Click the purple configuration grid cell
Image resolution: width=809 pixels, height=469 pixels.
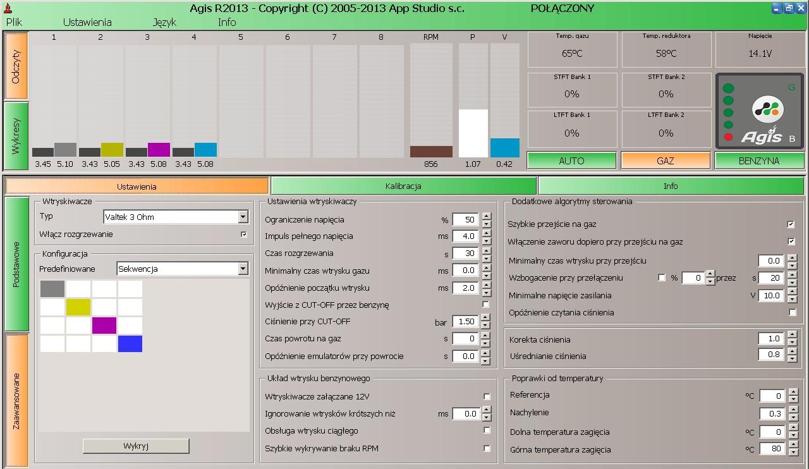click(x=104, y=326)
